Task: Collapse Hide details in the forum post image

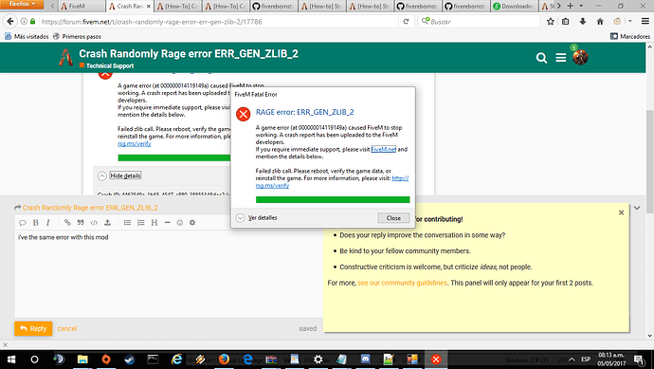Action: pos(119,175)
